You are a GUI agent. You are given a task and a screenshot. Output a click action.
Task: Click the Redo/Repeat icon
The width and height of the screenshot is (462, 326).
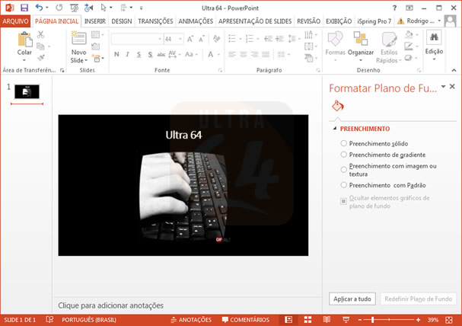click(59, 8)
